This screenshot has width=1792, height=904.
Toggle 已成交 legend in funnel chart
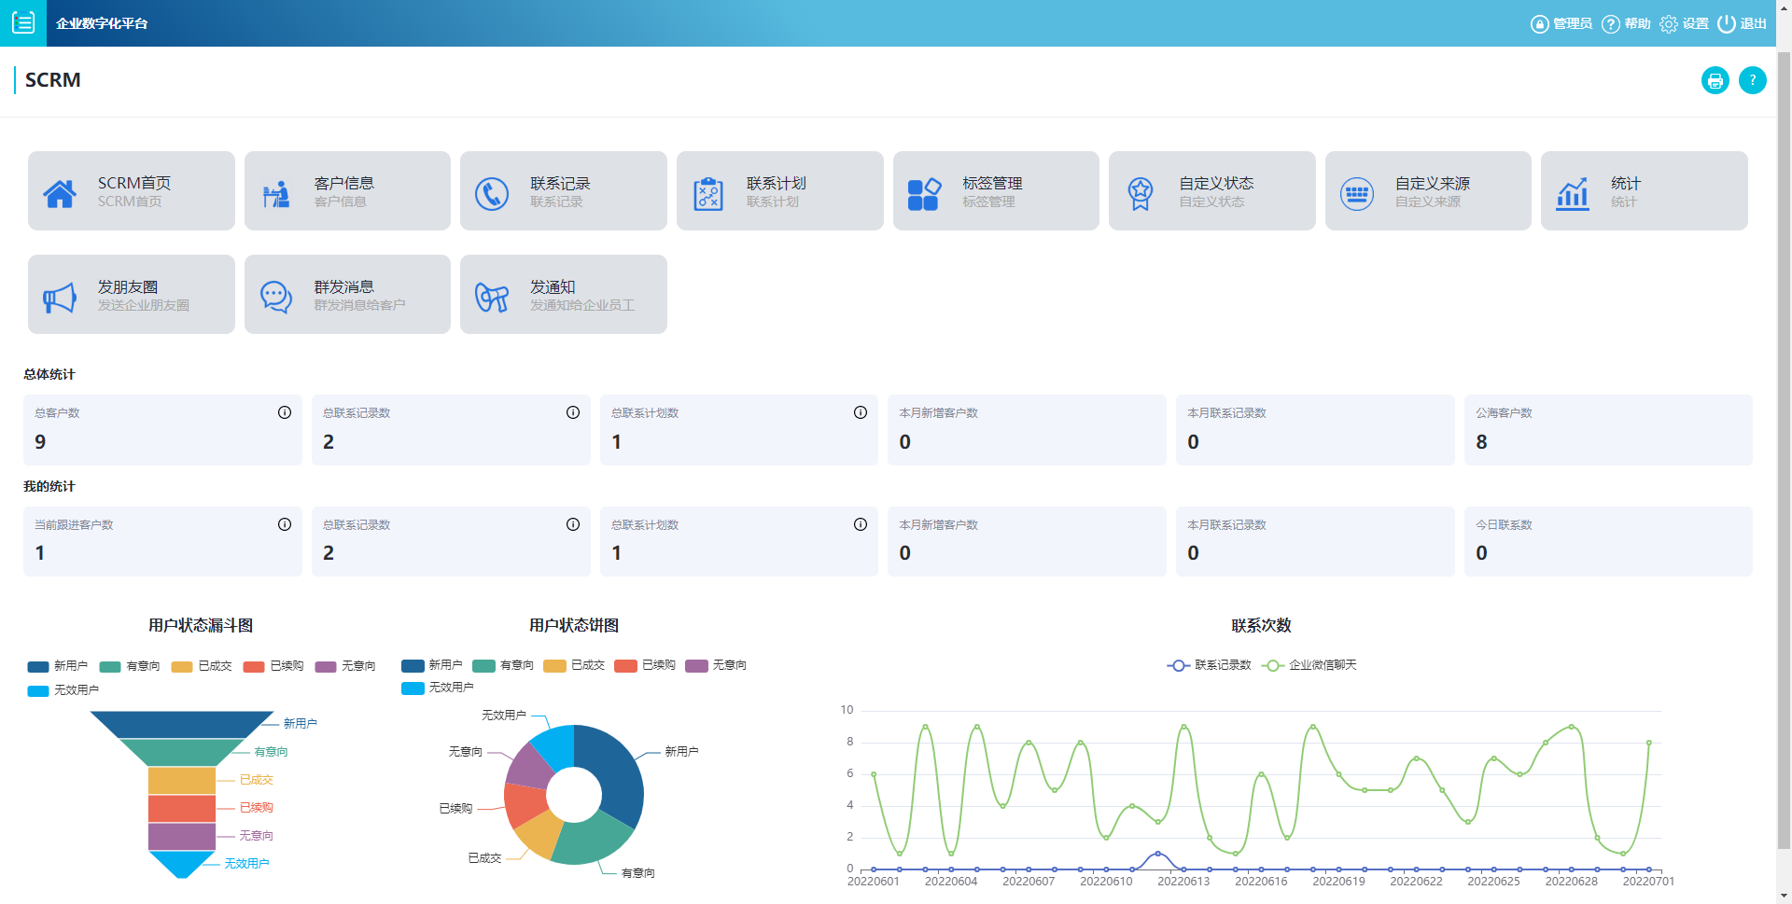click(x=202, y=666)
